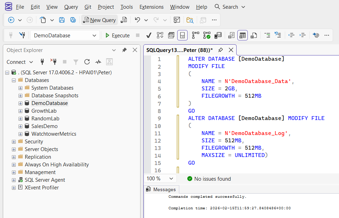Open the Query menu
The image size is (339, 218).
click(x=71, y=7)
